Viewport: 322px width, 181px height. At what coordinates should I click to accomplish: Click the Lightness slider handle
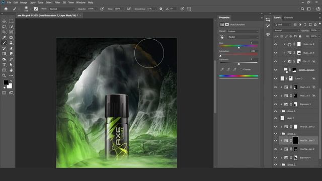pos(239,64)
